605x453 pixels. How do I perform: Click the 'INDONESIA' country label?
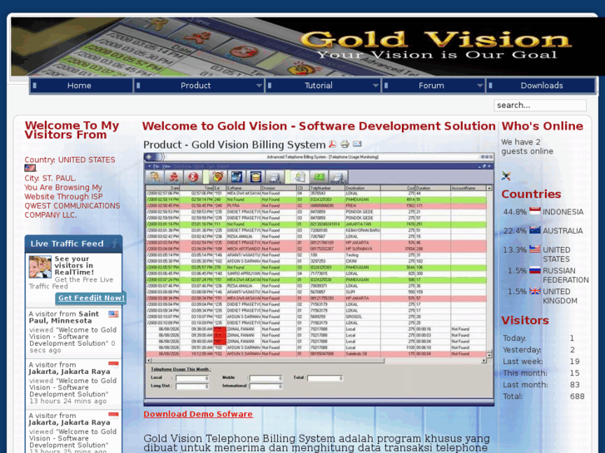click(563, 212)
